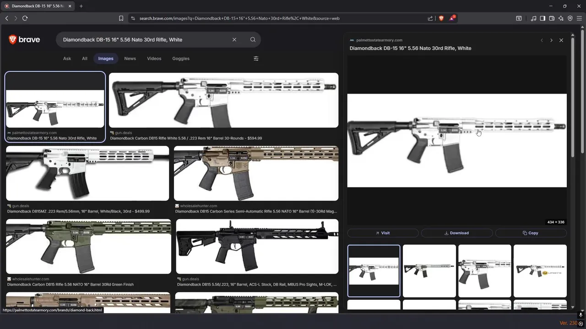Bookmark this page
Image resolution: width=586 pixels, height=329 pixels.
pos(121,18)
